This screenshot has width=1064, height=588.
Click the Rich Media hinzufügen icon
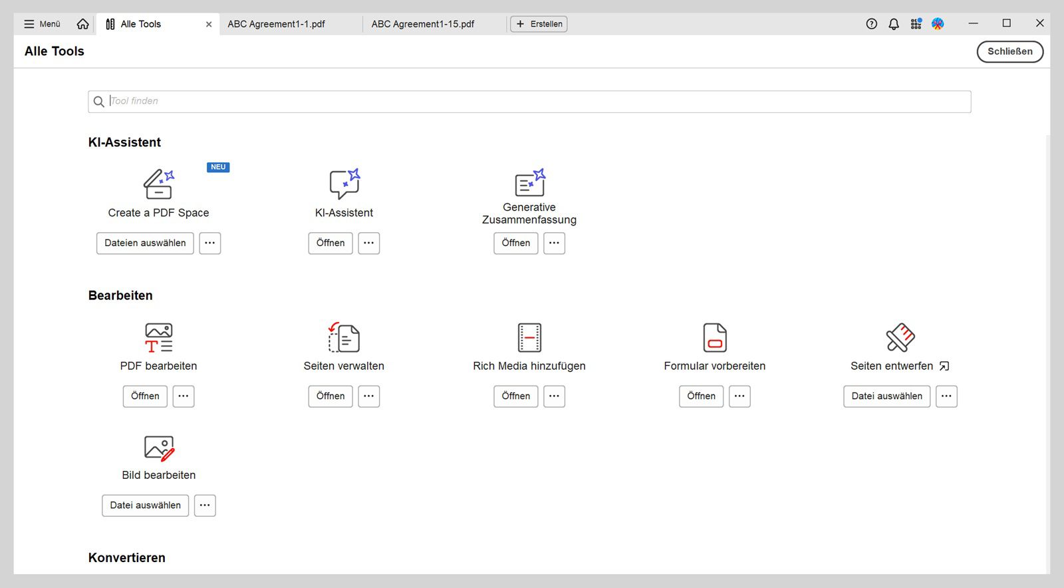tap(529, 338)
